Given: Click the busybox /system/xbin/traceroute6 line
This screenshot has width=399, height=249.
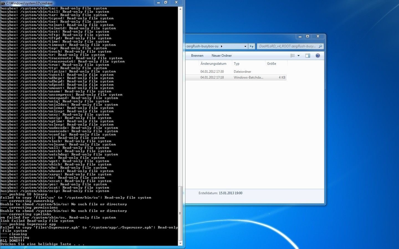Looking at the screenshot, I should click(x=62, y=61).
